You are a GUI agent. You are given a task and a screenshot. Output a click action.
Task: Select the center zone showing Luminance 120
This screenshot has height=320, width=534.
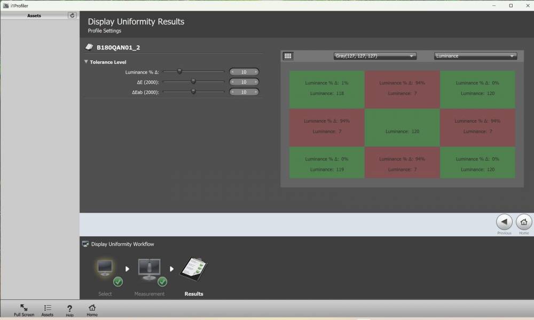(x=402, y=128)
